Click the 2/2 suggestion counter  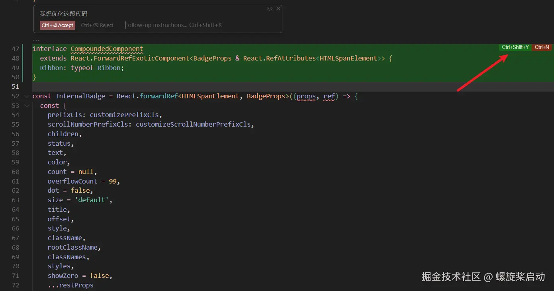pos(270,9)
